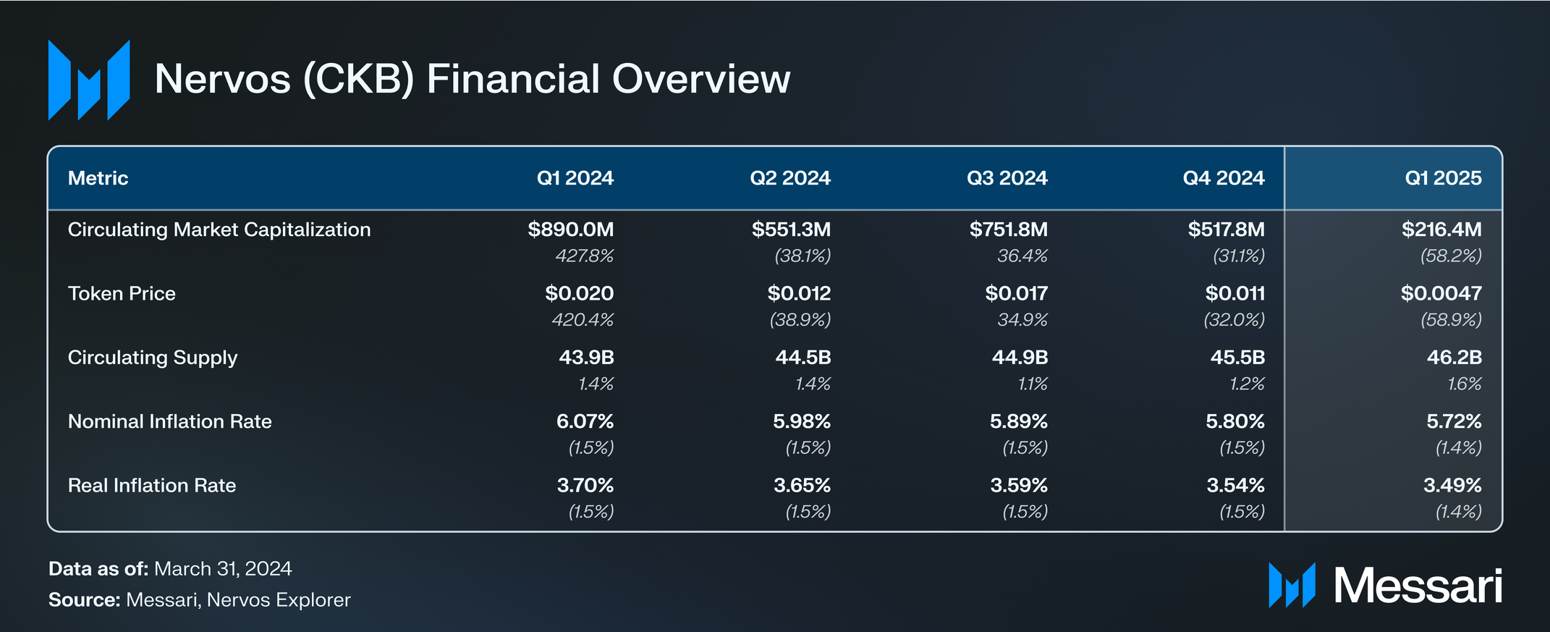
Task: Click the 36.4% change figure
Action: point(1022,256)
